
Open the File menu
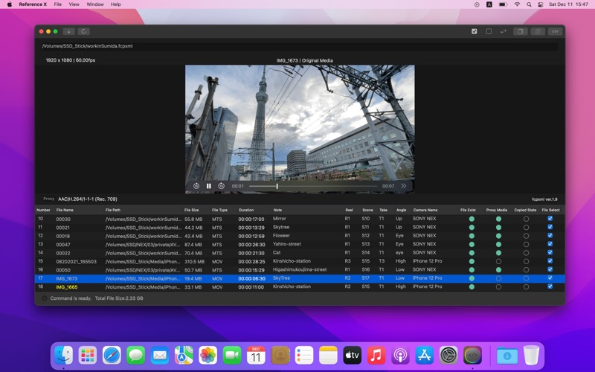pos(57,4)
